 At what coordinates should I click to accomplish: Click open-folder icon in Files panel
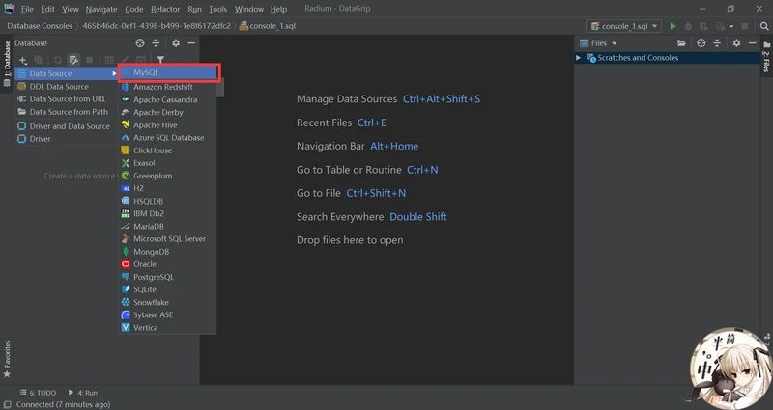click(681, 43)
